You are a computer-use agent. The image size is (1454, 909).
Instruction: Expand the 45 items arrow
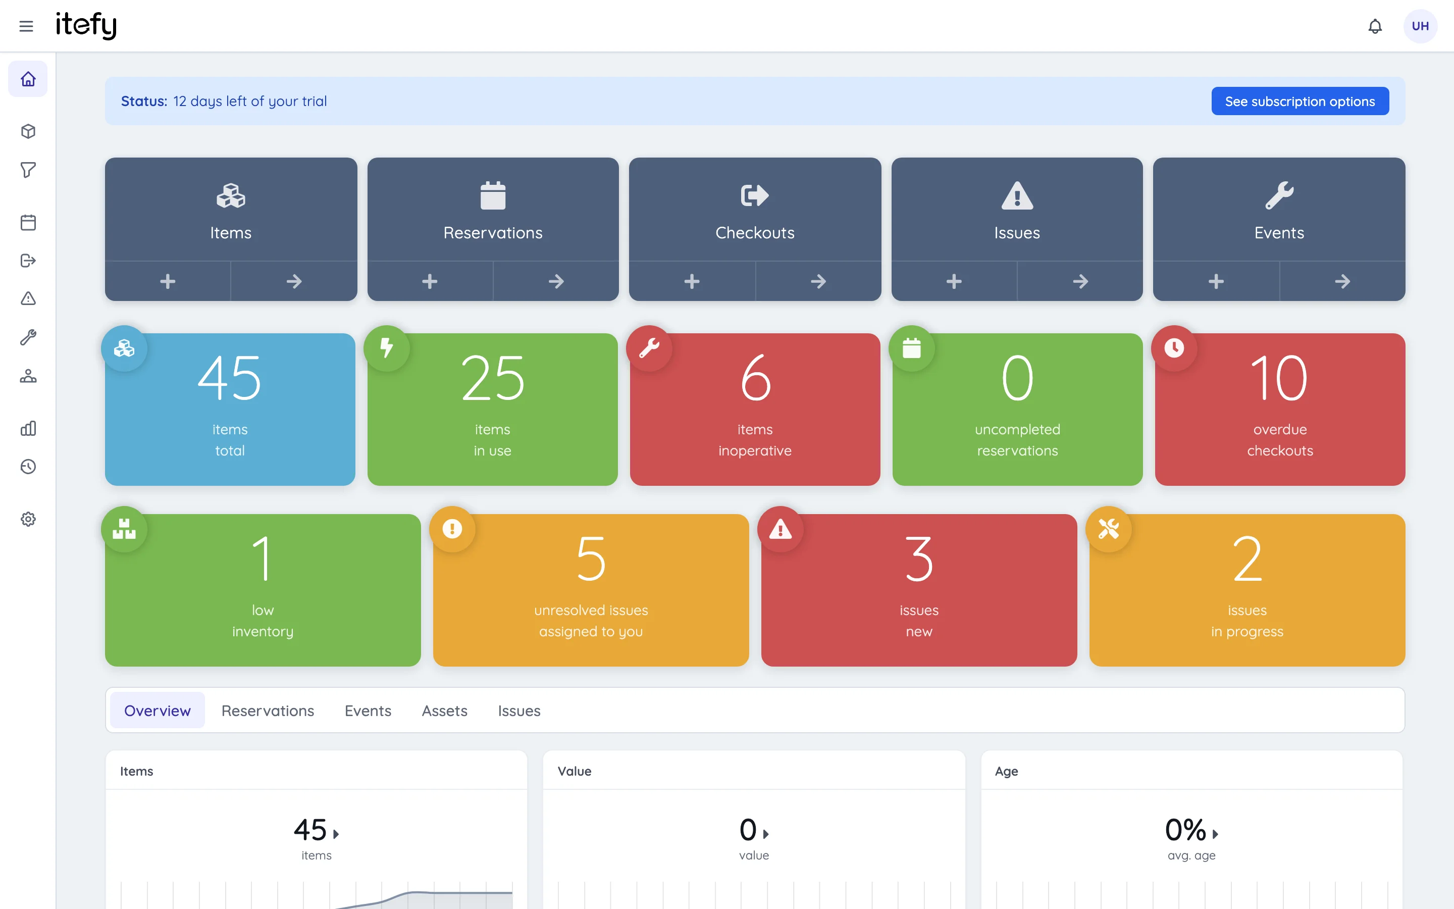coord(336,834)
